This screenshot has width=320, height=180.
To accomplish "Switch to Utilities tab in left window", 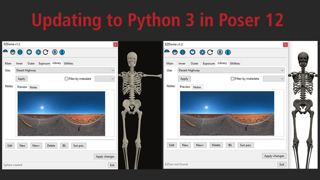I will pos(68,63).
